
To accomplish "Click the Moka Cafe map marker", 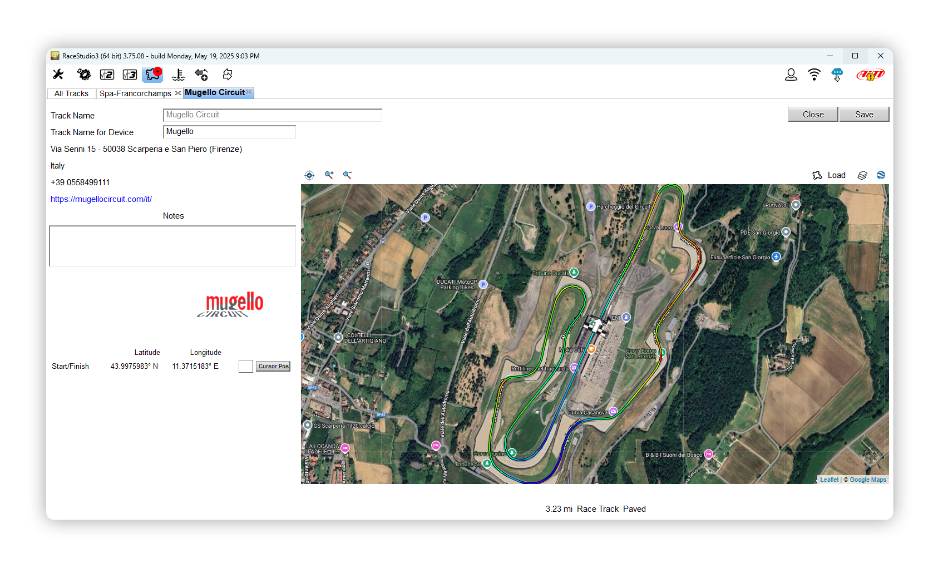I will pos(591,349).
